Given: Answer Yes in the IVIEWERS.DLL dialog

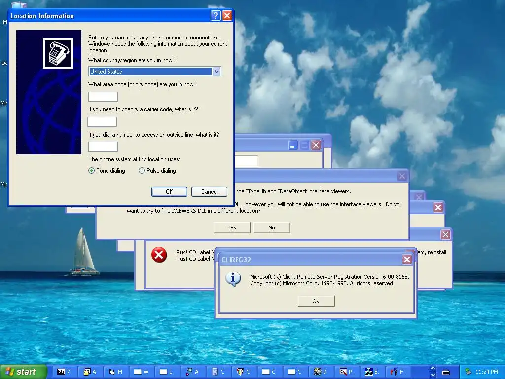Looking at the screenshot, I should point(232,227).
